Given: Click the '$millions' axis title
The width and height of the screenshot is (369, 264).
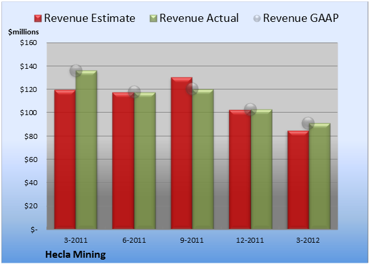Looking at the screenshot, I should pyautogui.click(x=23, y=32).
